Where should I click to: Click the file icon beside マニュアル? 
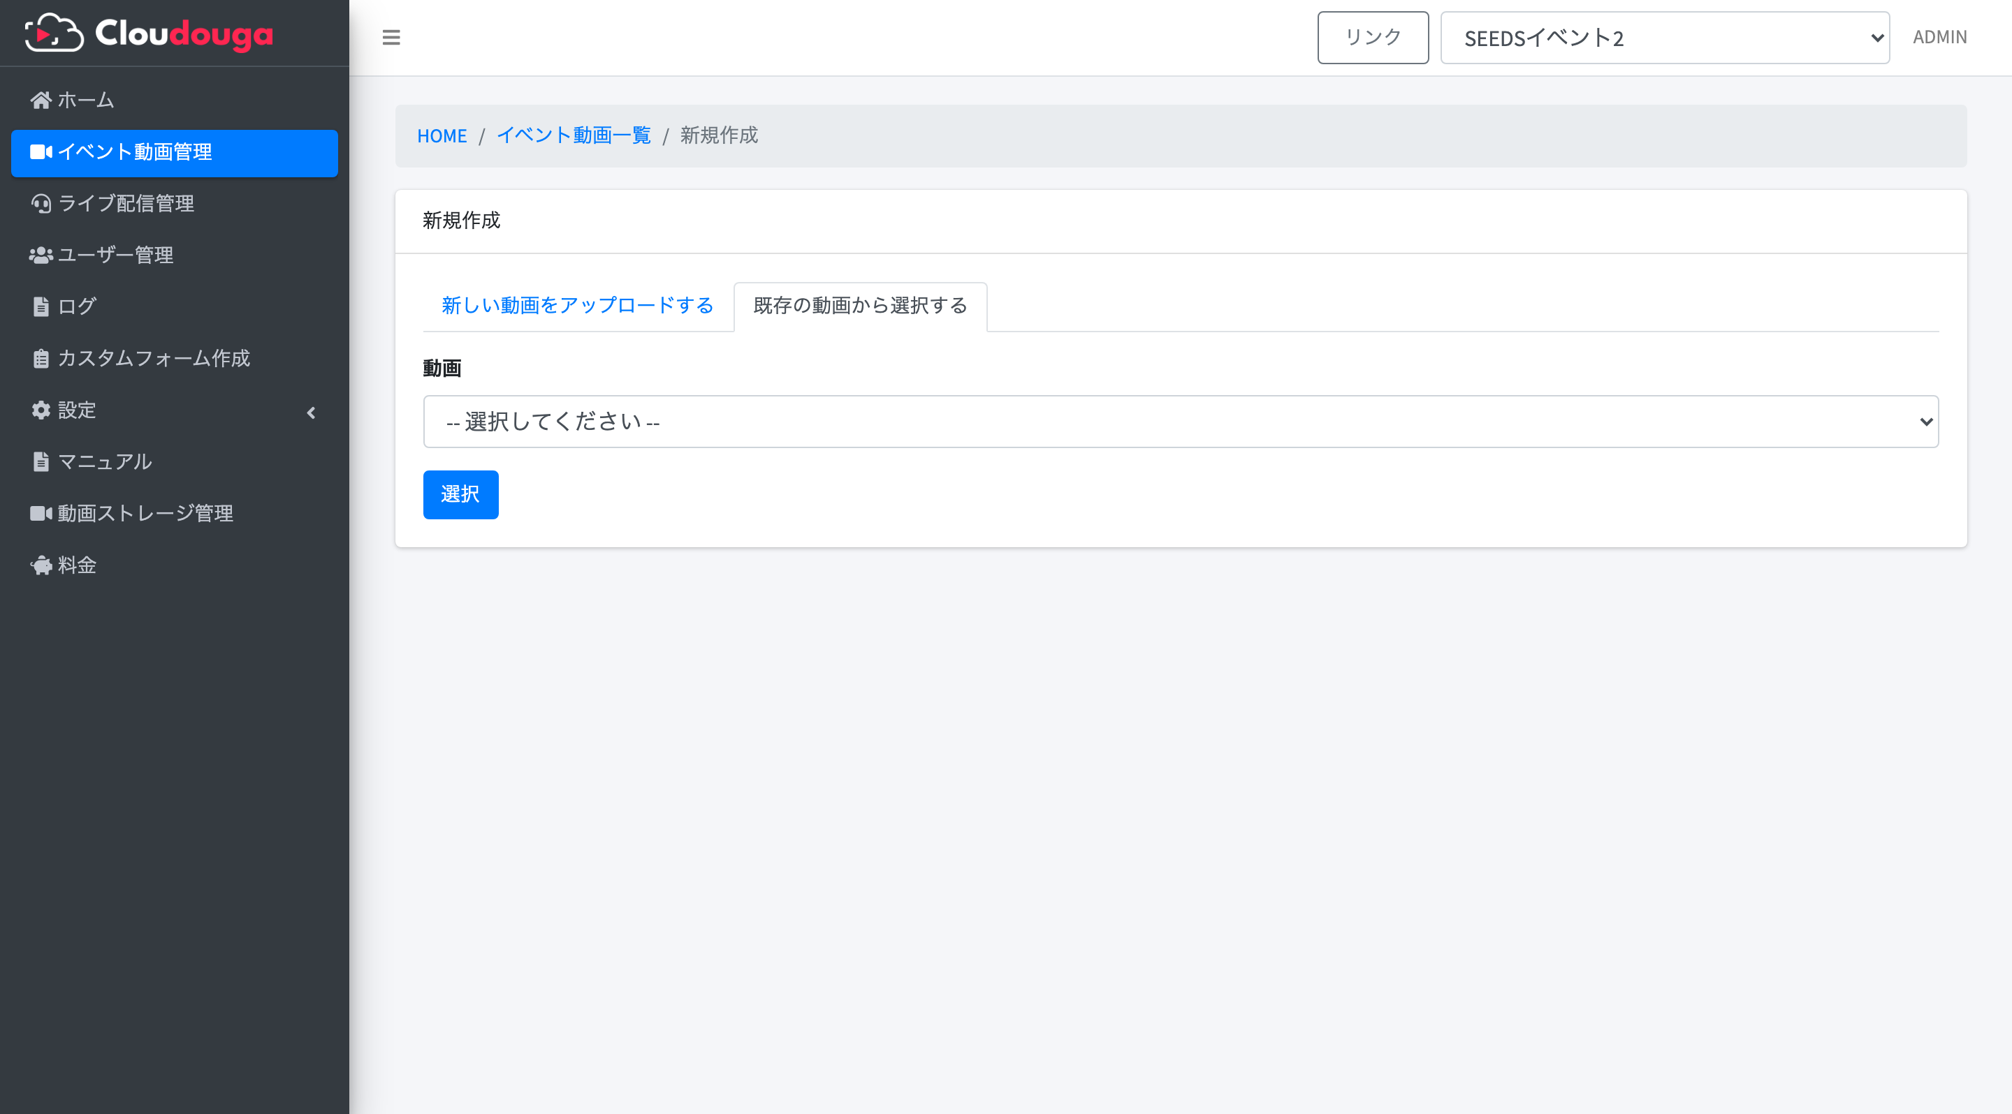[41, 462]
